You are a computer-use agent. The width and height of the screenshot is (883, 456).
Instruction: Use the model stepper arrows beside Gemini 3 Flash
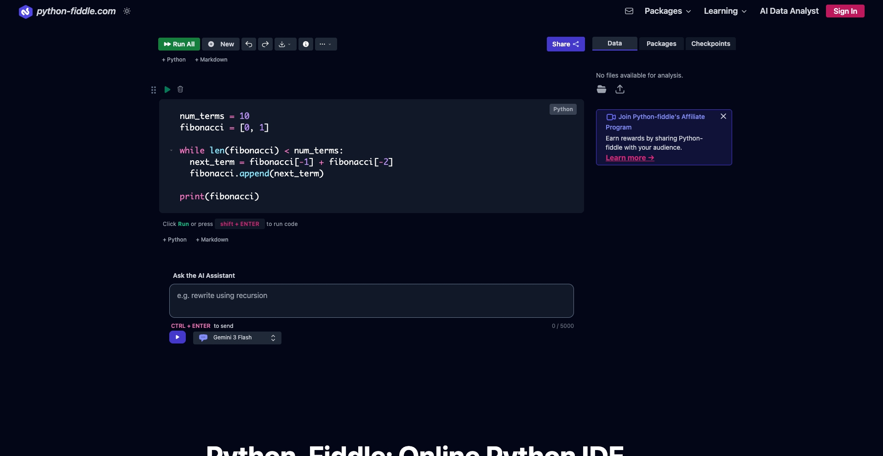pyautogui.click(x=273, y=338)
